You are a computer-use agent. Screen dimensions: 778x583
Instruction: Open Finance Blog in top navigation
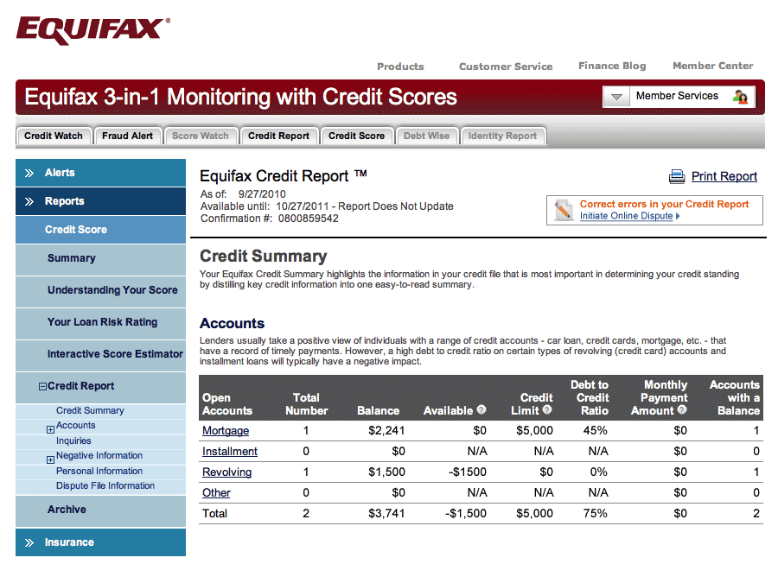[611, 66]
